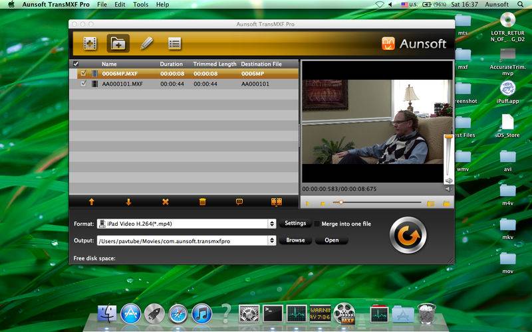This screenshot has height=332, width=532.
Task: Expand the Format dropdown arrows
Action: click(x=272, y=224)
